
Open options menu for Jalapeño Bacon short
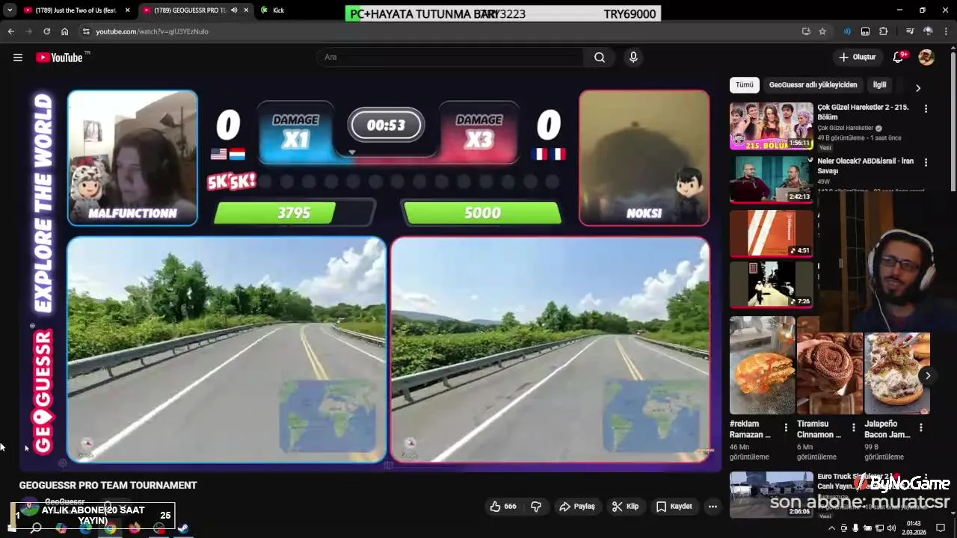coord(920,427)
